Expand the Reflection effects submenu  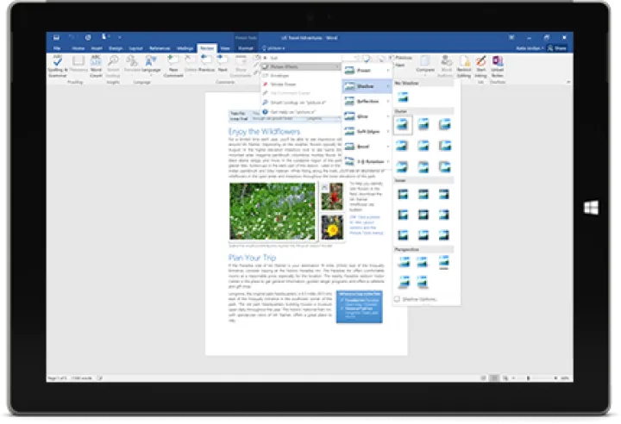[367, 101]
